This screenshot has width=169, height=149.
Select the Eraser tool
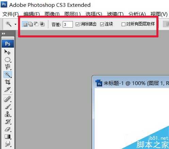[7, 129]
